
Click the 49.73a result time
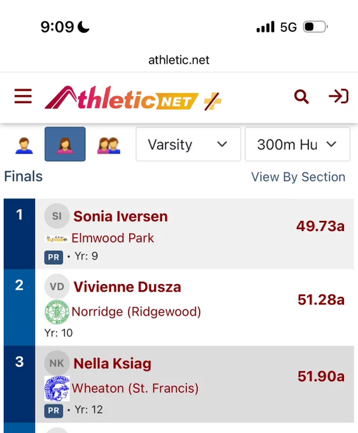(320, 226)
